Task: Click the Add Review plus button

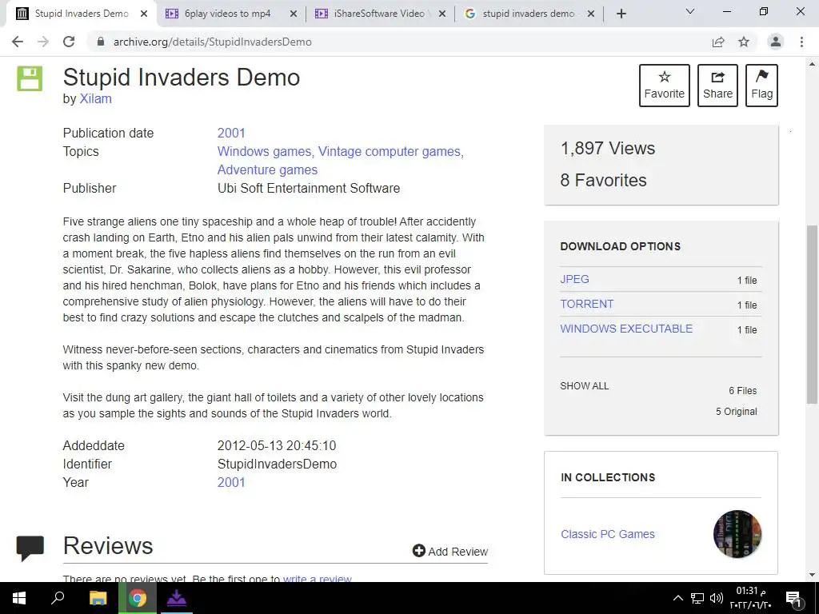Action: point(449,552)
